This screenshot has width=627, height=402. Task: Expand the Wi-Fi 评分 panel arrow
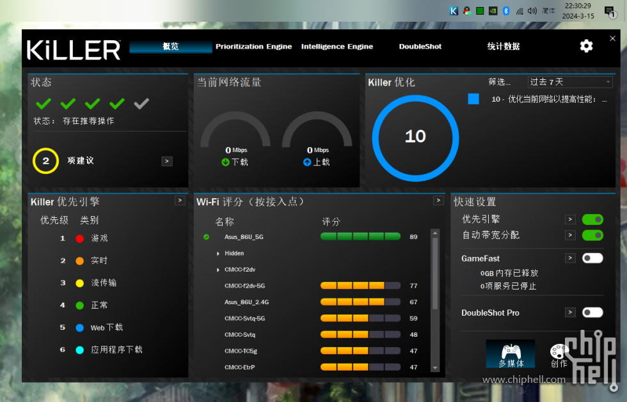438,201
